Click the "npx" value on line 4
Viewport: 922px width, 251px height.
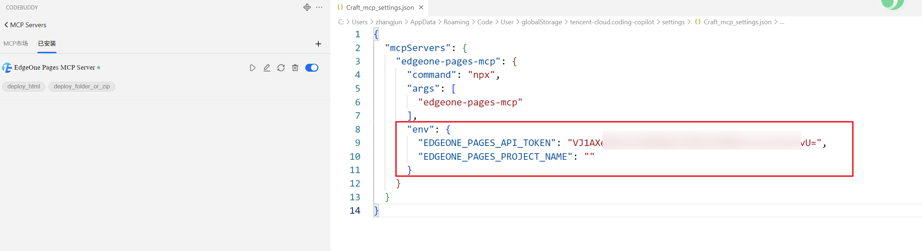[x=481, y=75]
